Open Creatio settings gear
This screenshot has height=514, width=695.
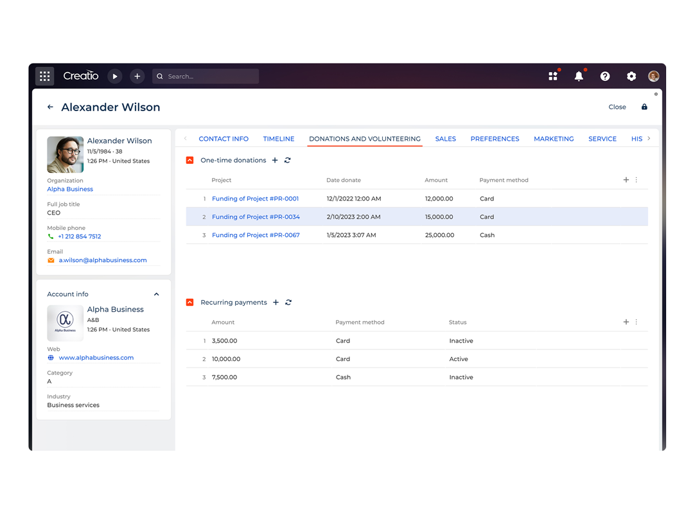pyautogui.click(x=631, y=76)
